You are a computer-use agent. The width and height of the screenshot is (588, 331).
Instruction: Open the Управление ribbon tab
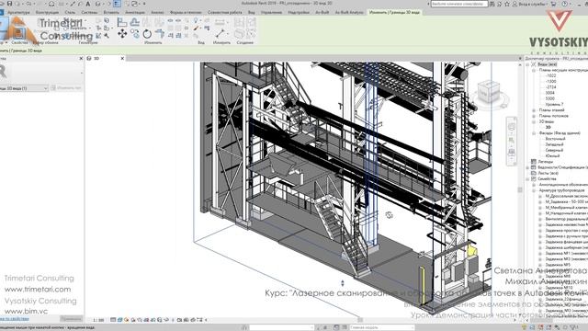(x=271, y=12)
